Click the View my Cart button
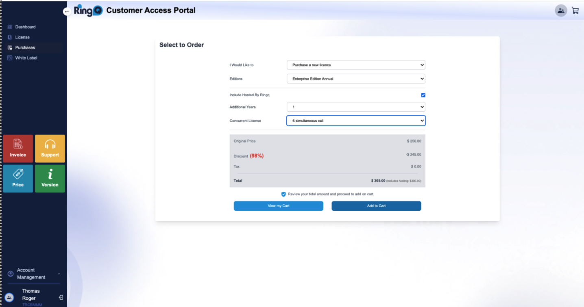 [x=278, y=206]
